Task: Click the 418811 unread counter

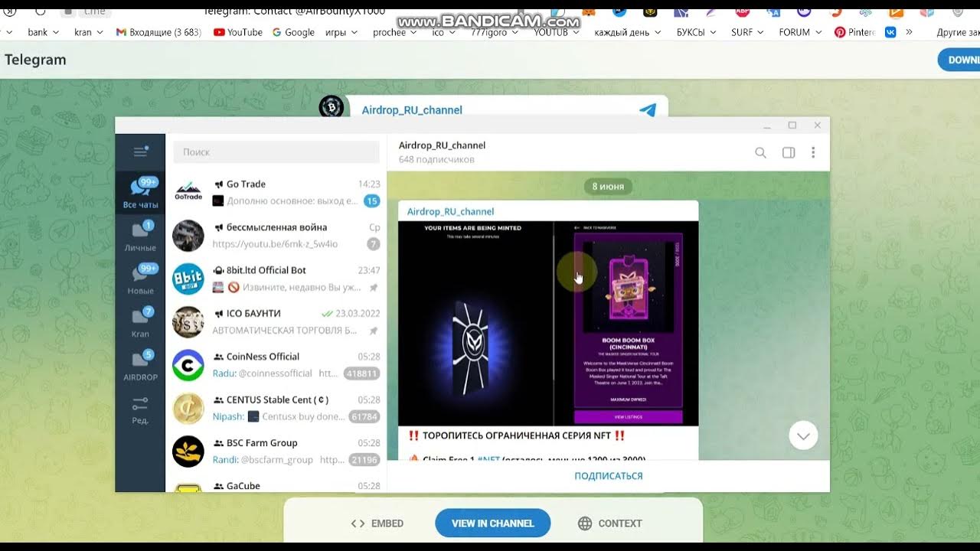Action: click(x=361, y=373)
